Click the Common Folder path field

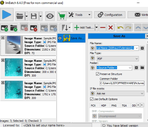[122, 83]
